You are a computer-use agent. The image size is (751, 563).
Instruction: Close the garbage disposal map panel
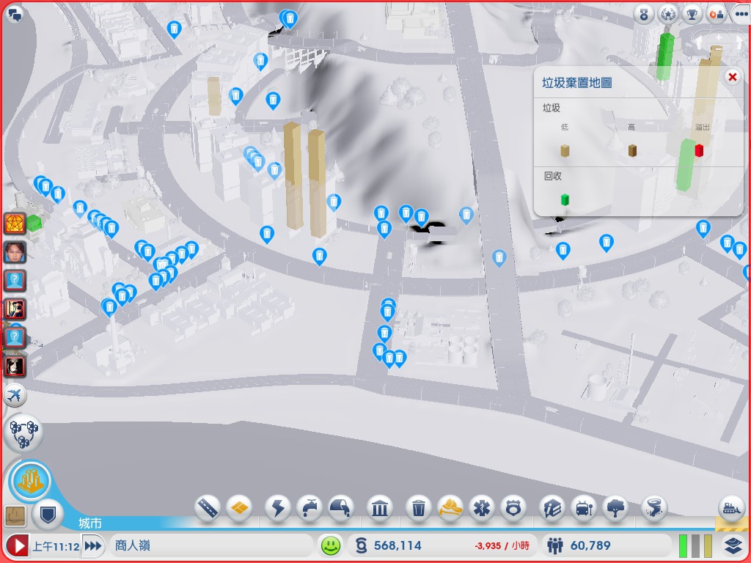click(x=733, y=76)
